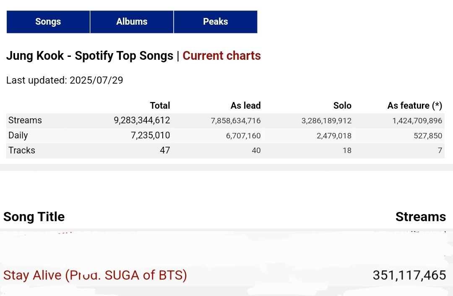The height and width of the screenshot is (296, 453).
Task: Click the As lead column header
Action: [x=245, y=105]
